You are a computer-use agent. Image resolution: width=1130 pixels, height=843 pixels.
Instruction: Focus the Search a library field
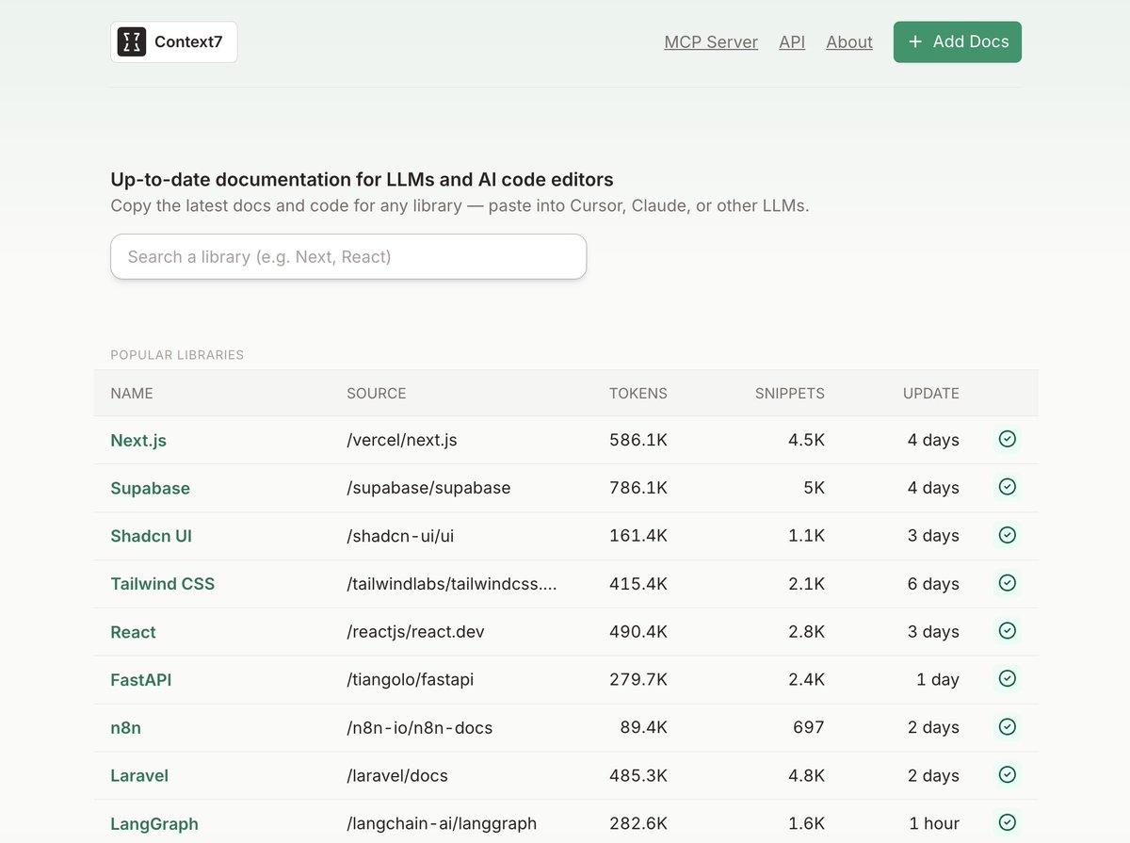click(348, 256)
